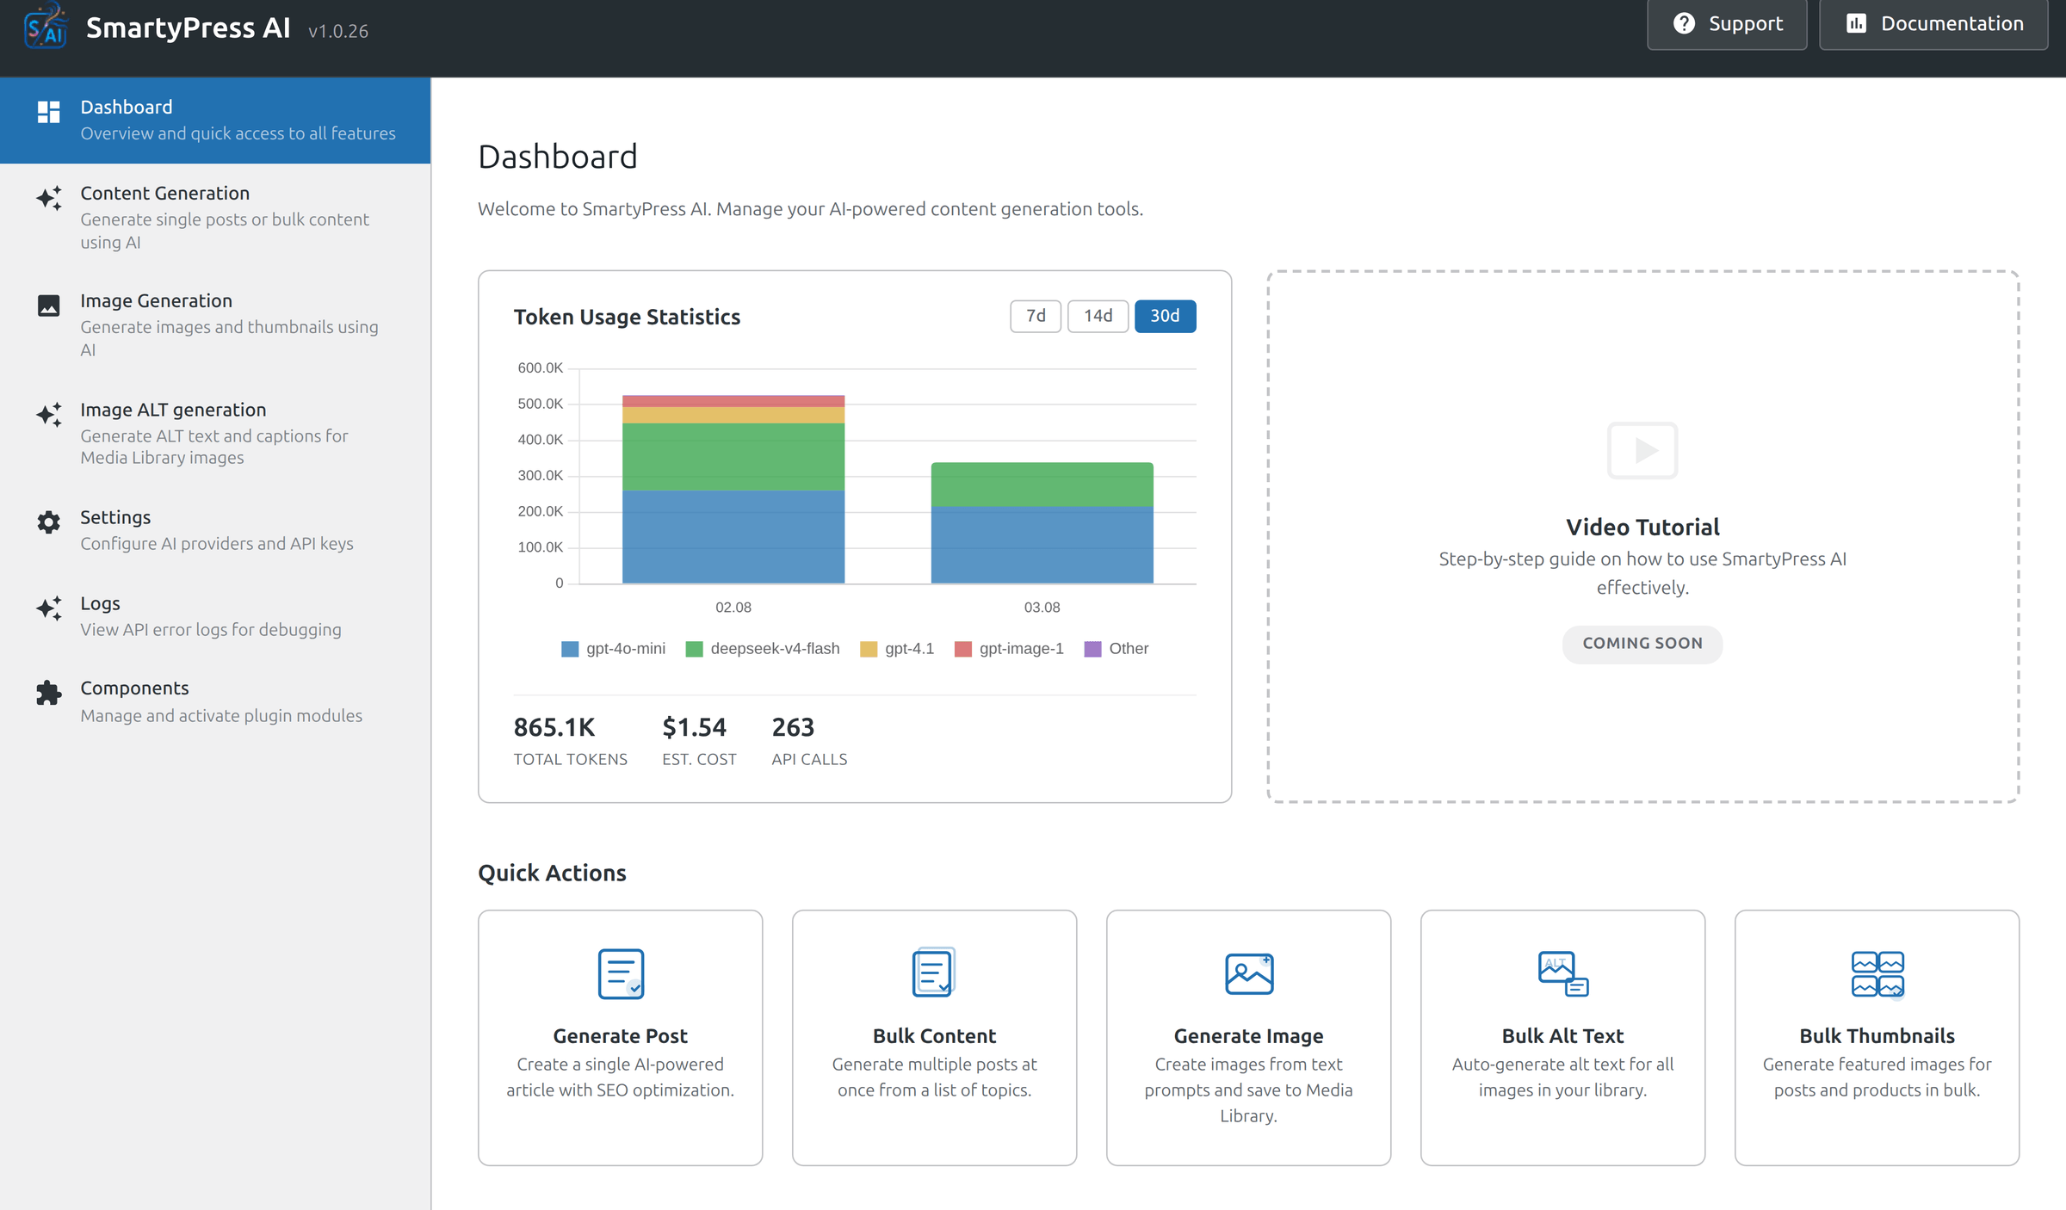Click the Support question mark icon
2066x1210 pixels.
[1684, 23]
